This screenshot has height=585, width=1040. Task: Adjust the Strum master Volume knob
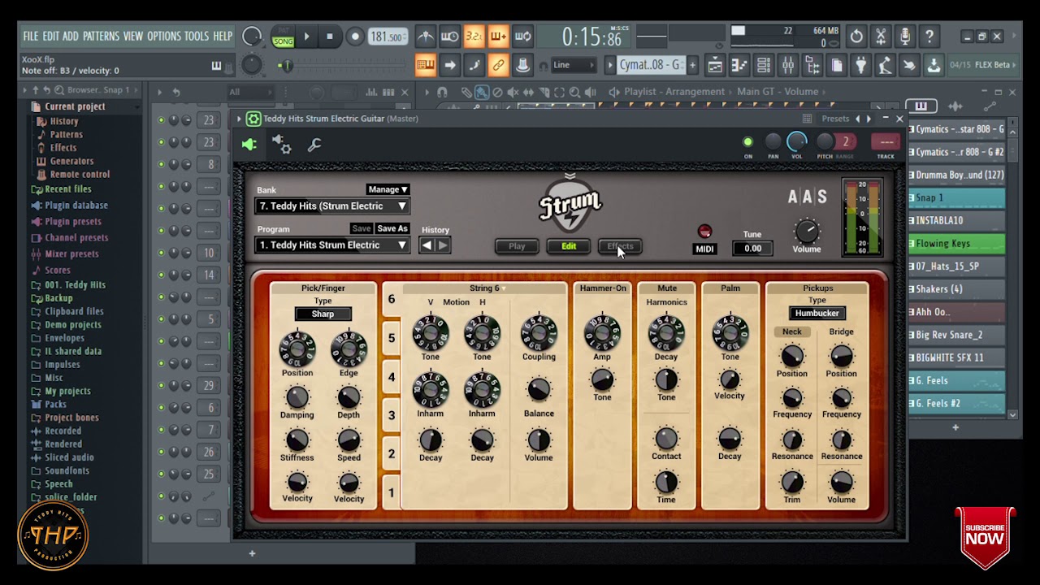pyautogui.click(x=807, y=231)
